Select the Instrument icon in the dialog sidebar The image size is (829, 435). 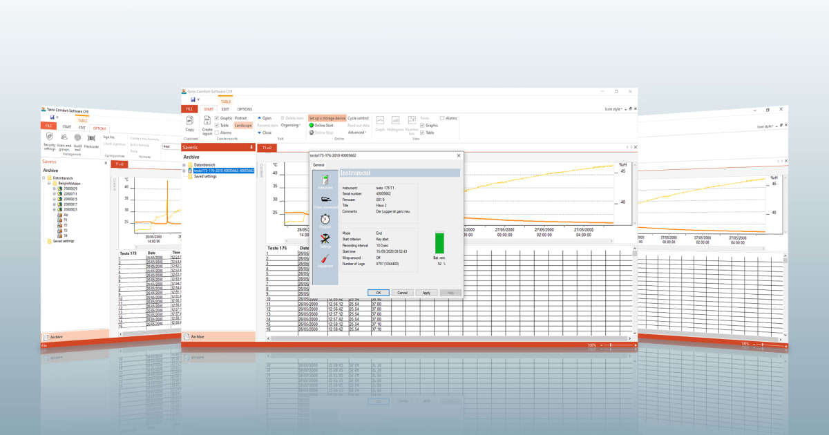pos(325,179)
